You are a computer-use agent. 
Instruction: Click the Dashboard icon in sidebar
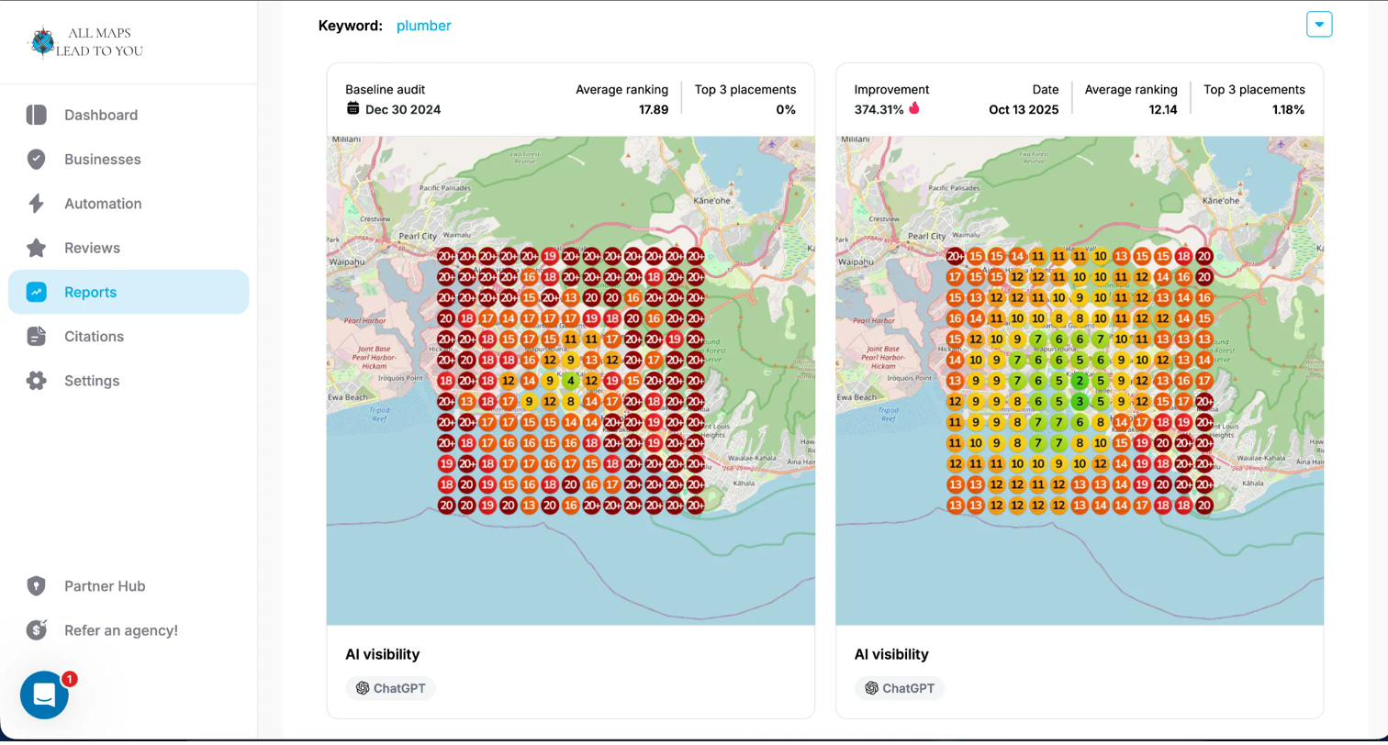(x=37, y=115)
